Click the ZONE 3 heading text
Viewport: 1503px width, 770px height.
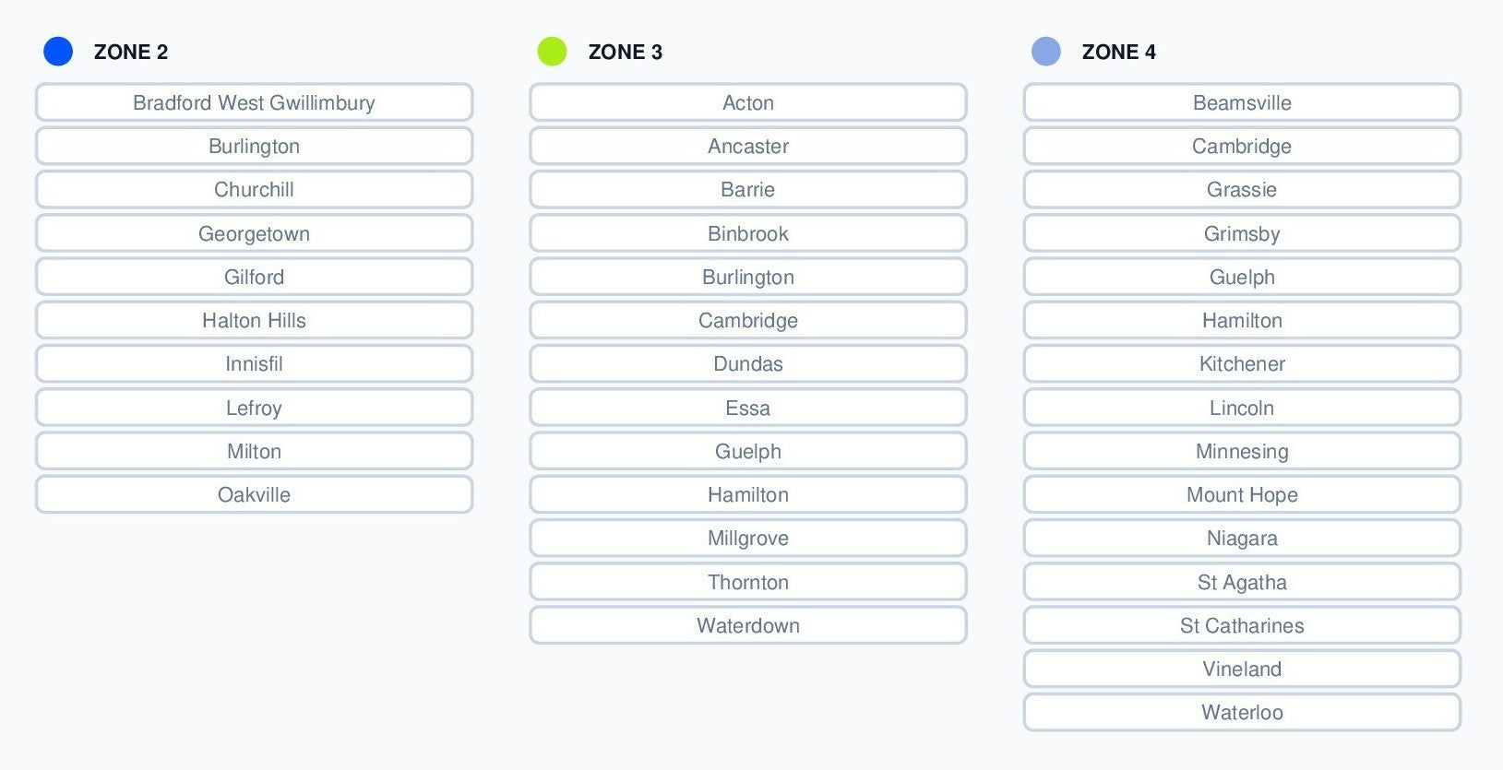point(625,52)
